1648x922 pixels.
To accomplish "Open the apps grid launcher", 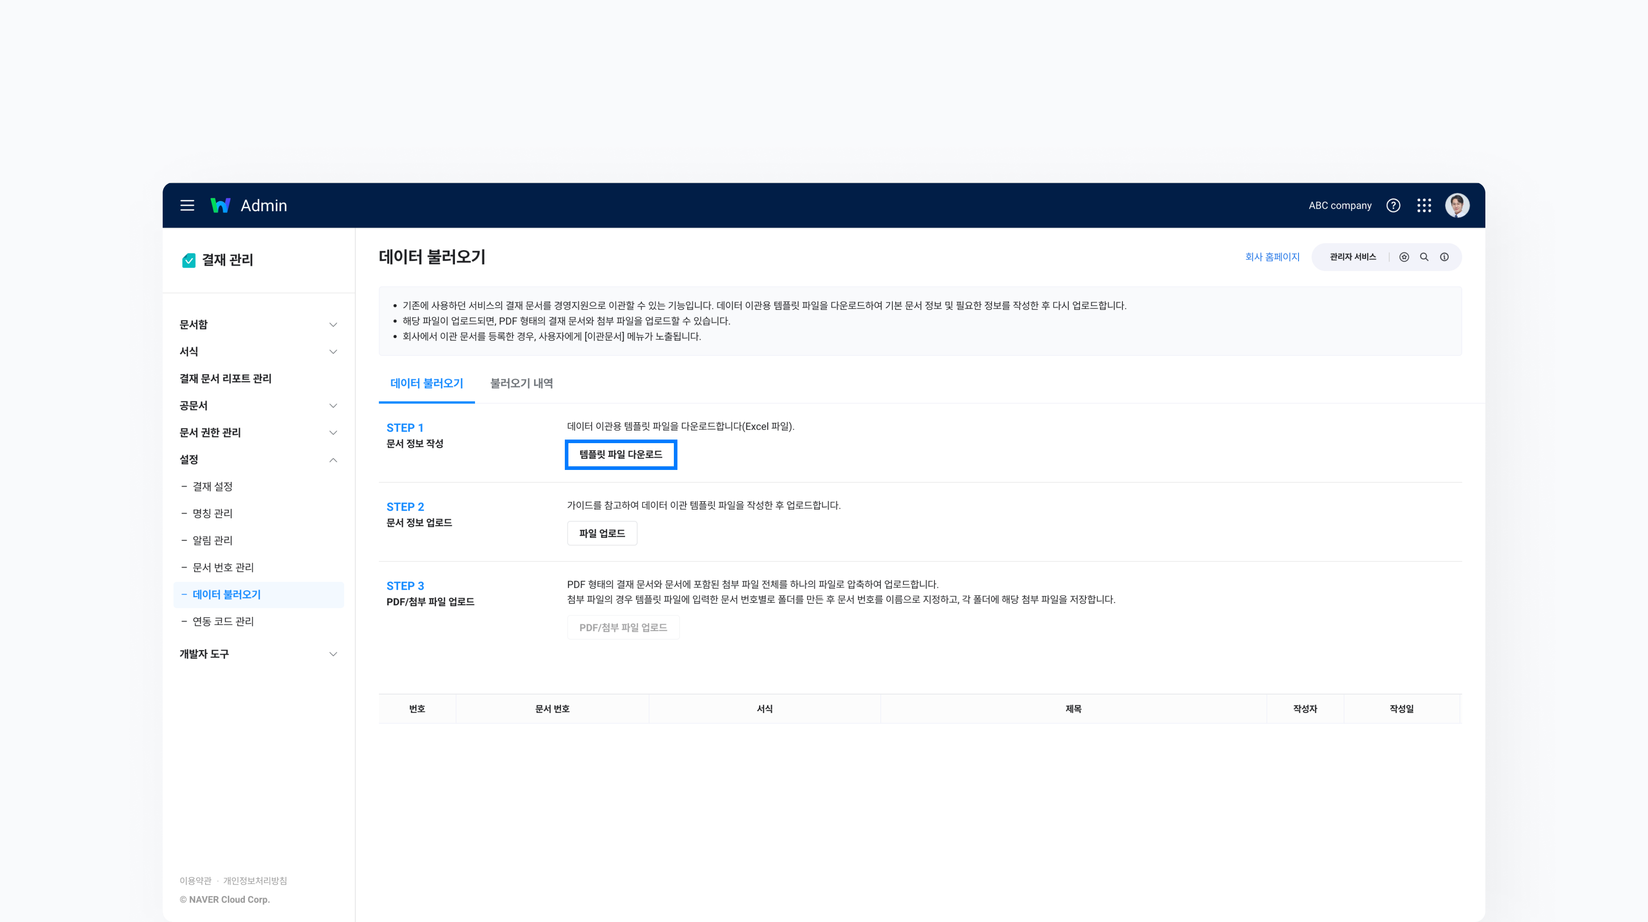I will coord(1423,205).
